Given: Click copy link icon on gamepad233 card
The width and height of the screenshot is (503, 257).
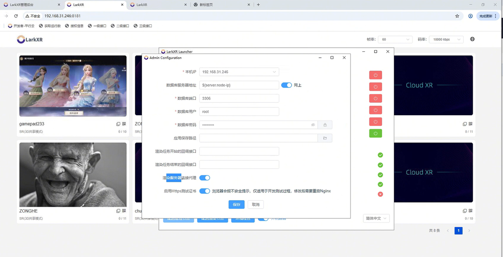Looking at the screenshot, I should (118, 124).
